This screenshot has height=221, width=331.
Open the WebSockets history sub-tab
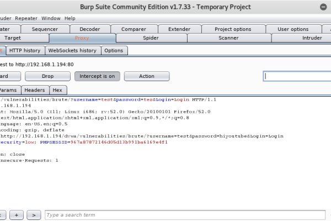72,50
